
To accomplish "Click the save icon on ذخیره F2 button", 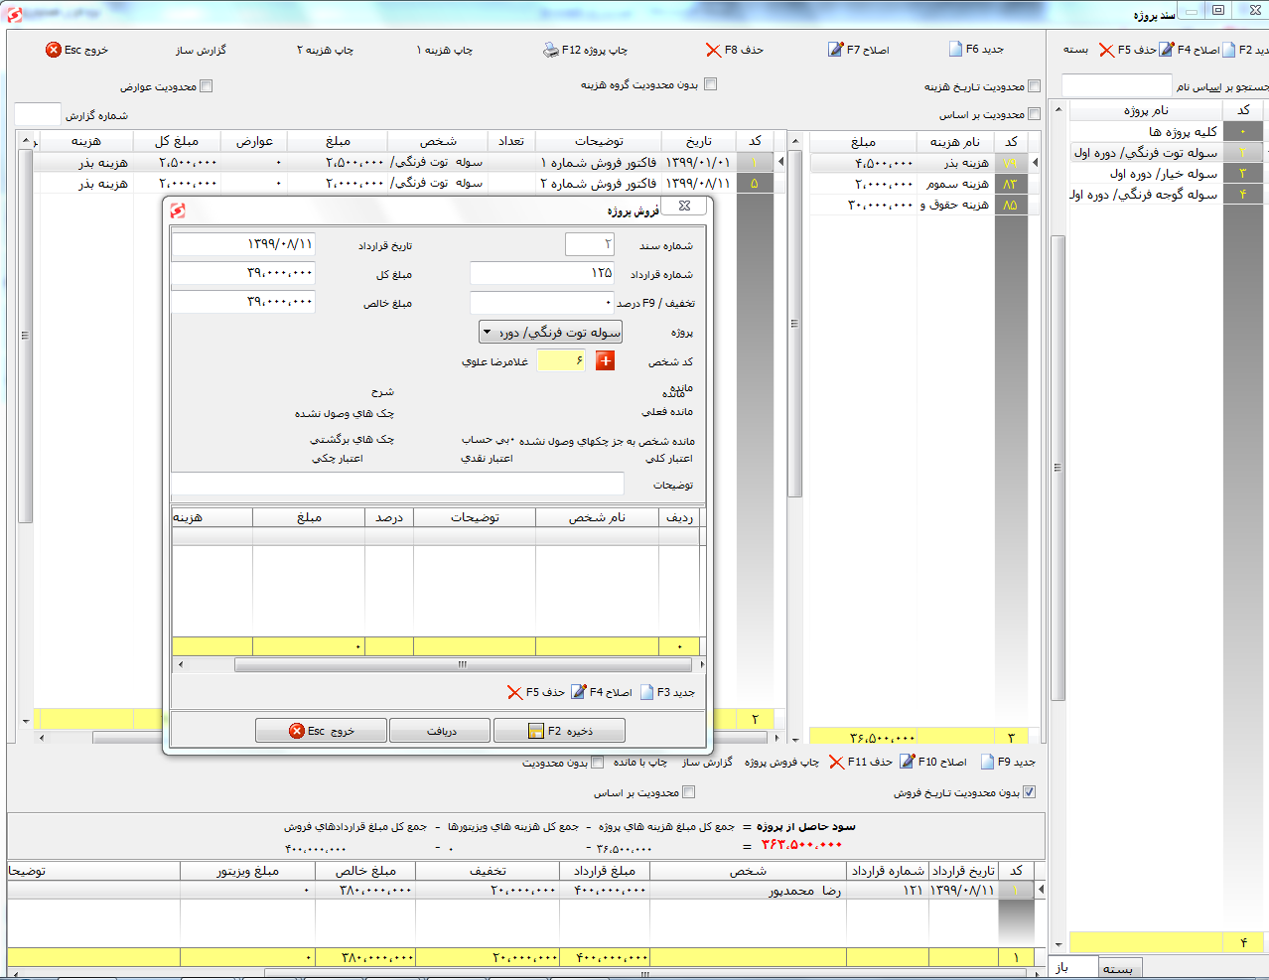I will pyautogui.click(x=536, y=731).
